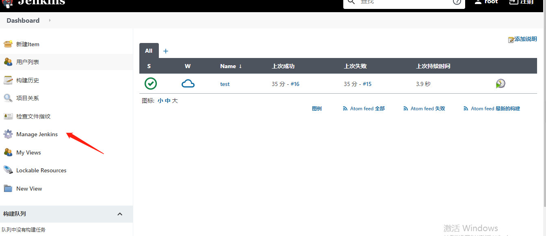
Task: Add a new view with plus tab
Action: tap(166, 51)
